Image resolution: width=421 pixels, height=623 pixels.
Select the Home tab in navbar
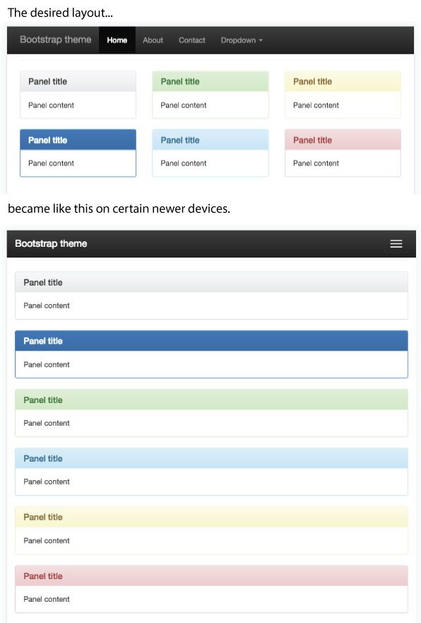point(117,40)
